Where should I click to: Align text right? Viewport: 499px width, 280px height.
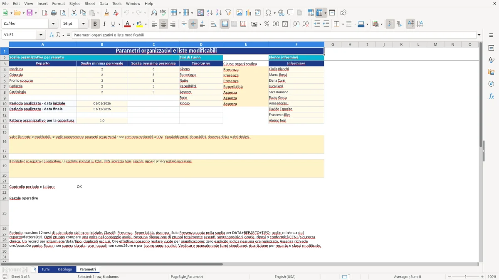[173, 24]
